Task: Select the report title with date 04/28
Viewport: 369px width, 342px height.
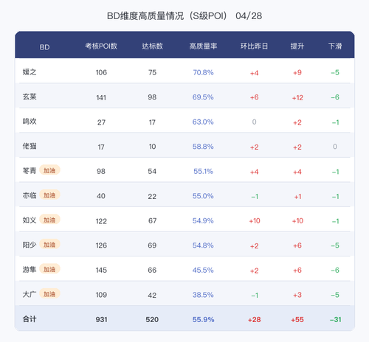Action: point(184,16)
